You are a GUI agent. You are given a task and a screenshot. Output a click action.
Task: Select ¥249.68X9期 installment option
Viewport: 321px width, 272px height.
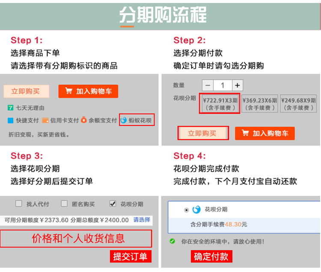(x=298, y=104)
